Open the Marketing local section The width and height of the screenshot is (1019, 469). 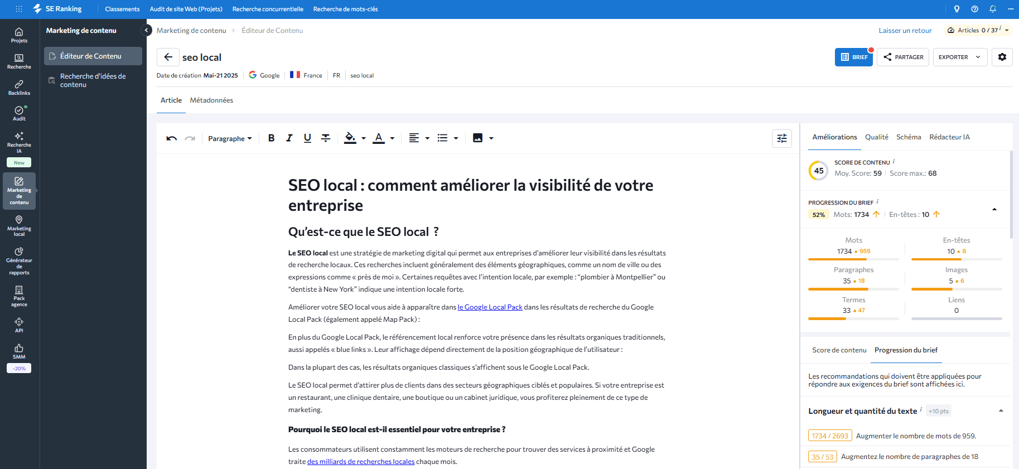pos(18,225)
